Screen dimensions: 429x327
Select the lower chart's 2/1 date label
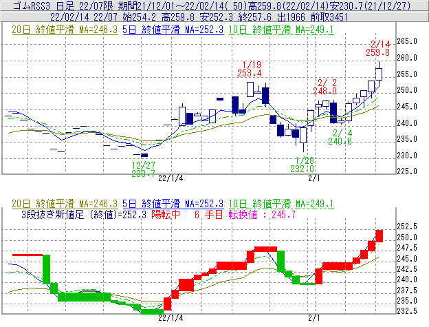coord(314,318)
